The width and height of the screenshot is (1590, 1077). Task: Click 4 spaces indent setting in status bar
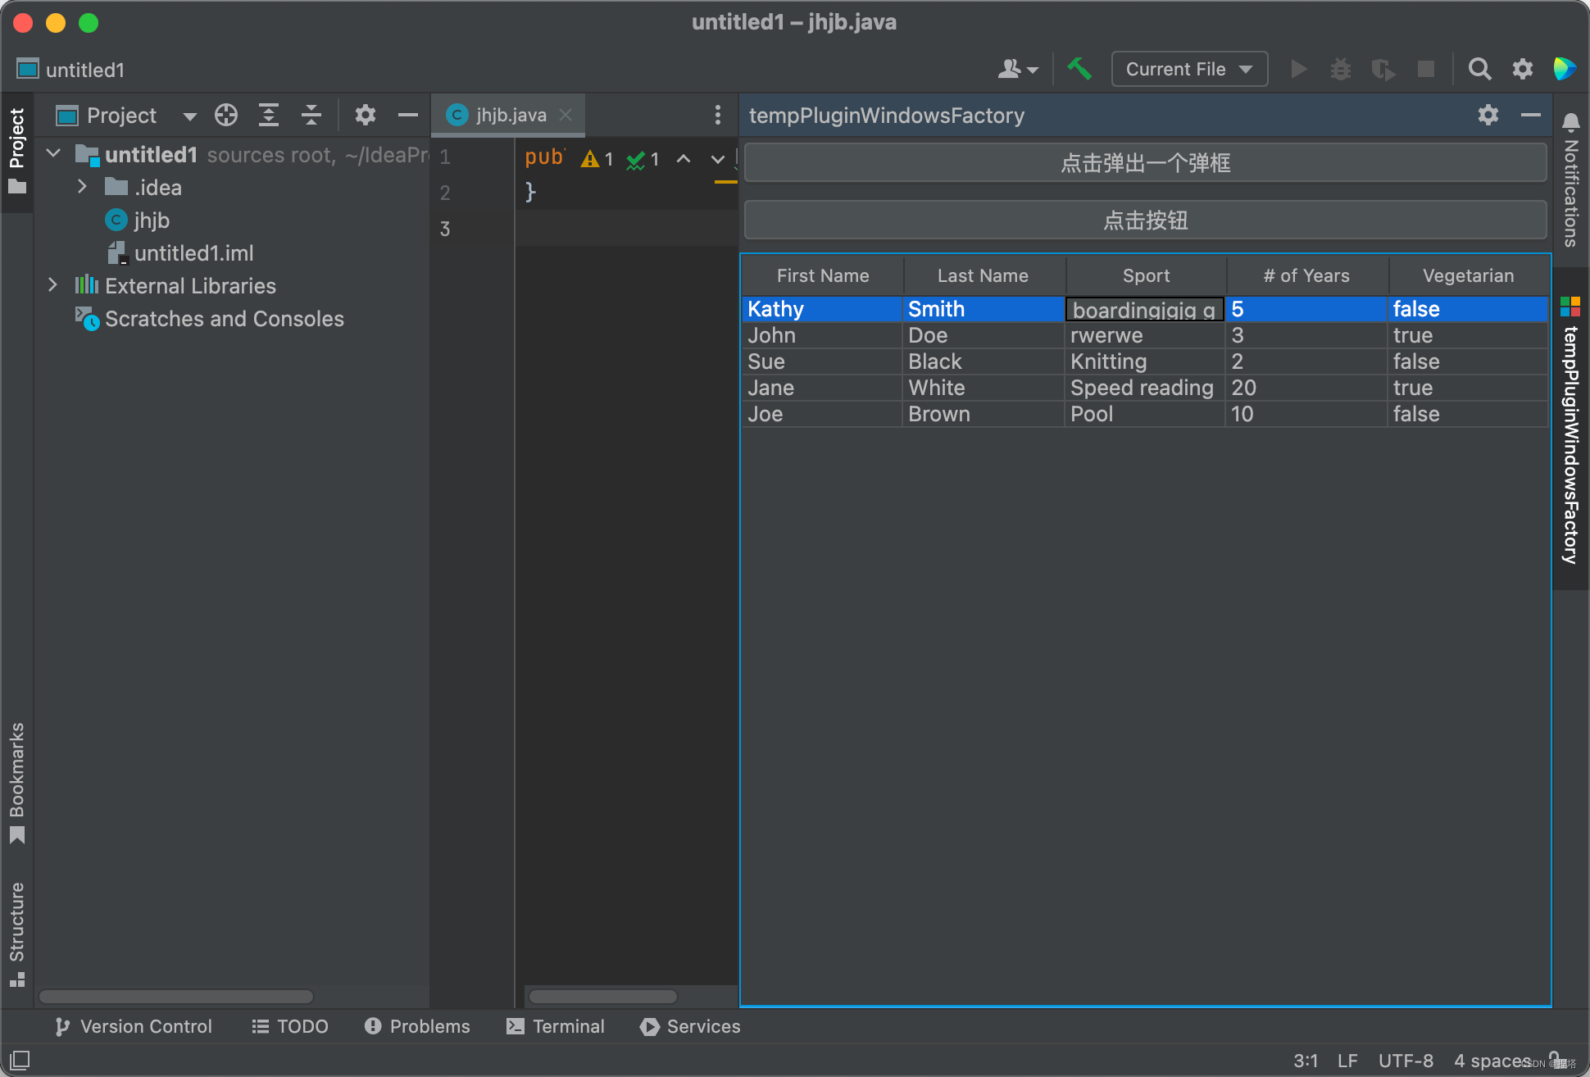pyautogui.click(x=1492, y=1061)
